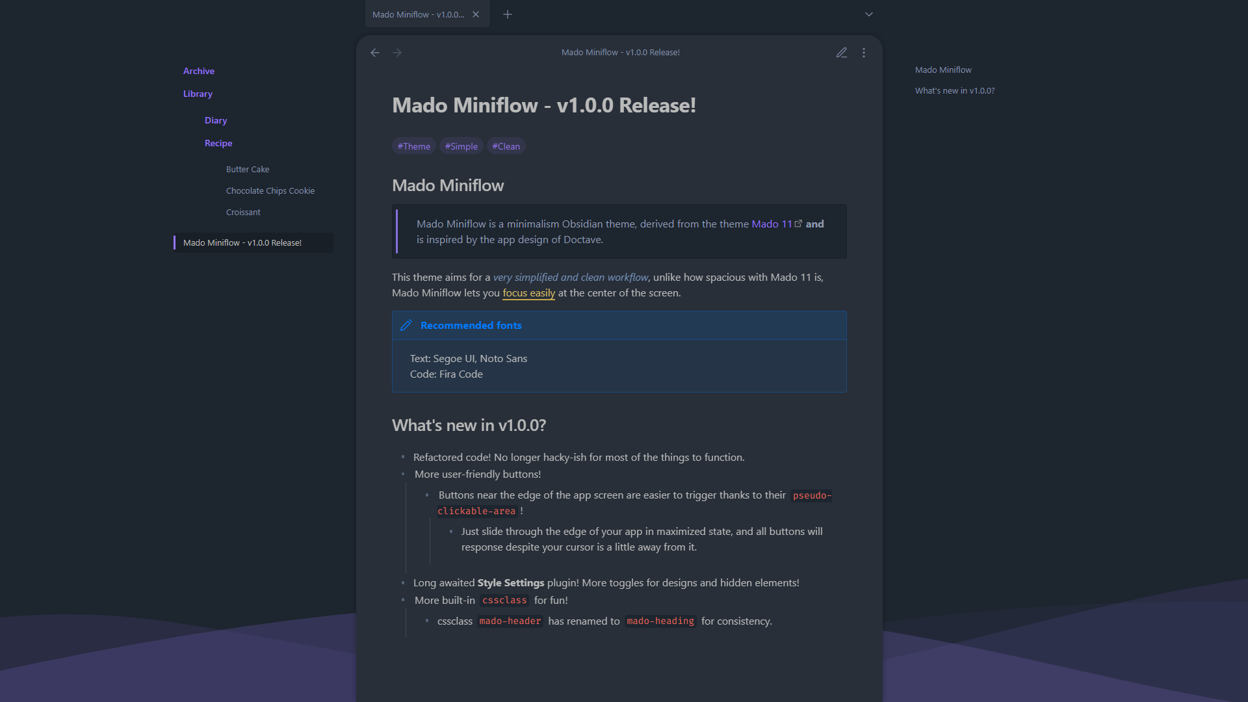Collapse the Recipe section in the sidebar

click(x=218, y=143)
